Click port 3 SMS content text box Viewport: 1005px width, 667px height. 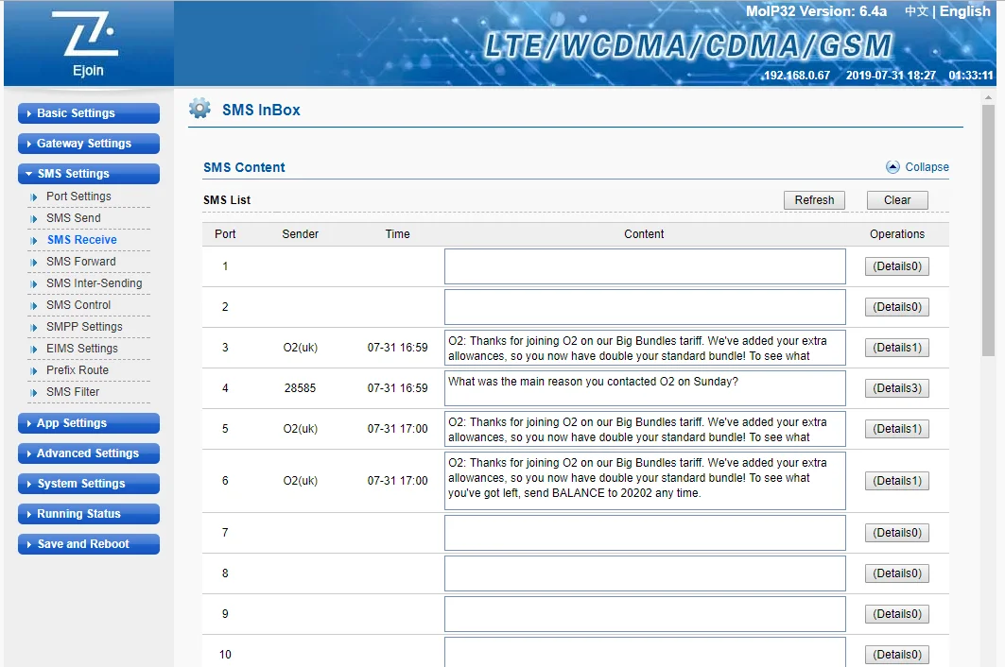coord(645,348)
